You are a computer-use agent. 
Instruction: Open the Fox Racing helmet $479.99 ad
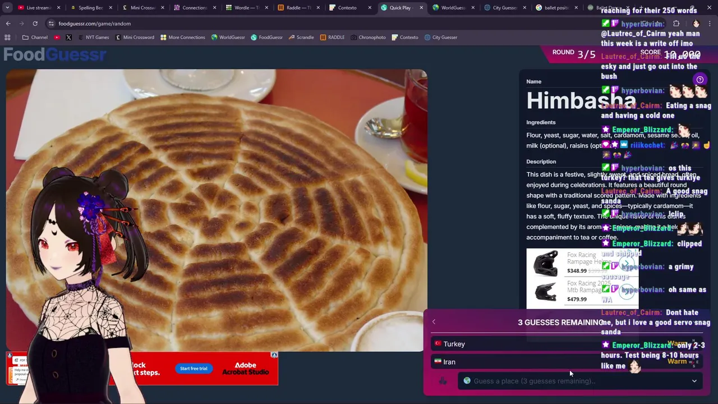[x=582, y=292]
